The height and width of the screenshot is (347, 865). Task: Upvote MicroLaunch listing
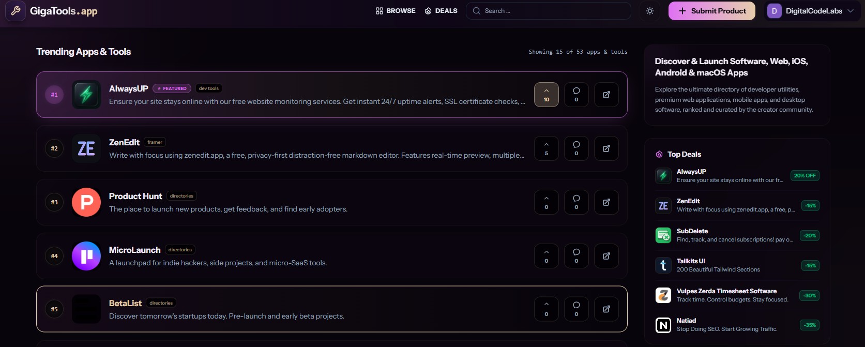pyautogui.click(x=547, y=256)
